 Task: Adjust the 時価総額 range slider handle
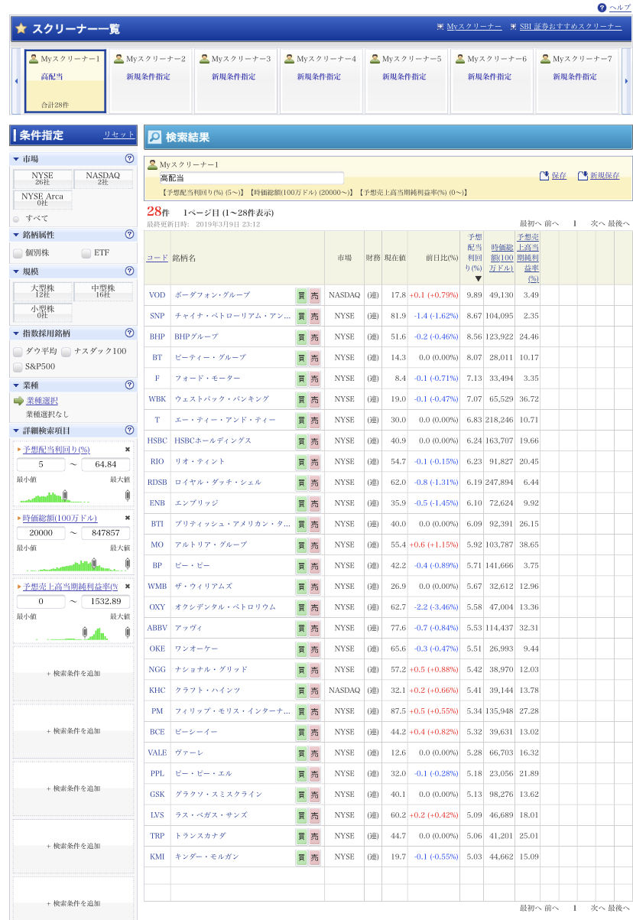click(94, 564)
